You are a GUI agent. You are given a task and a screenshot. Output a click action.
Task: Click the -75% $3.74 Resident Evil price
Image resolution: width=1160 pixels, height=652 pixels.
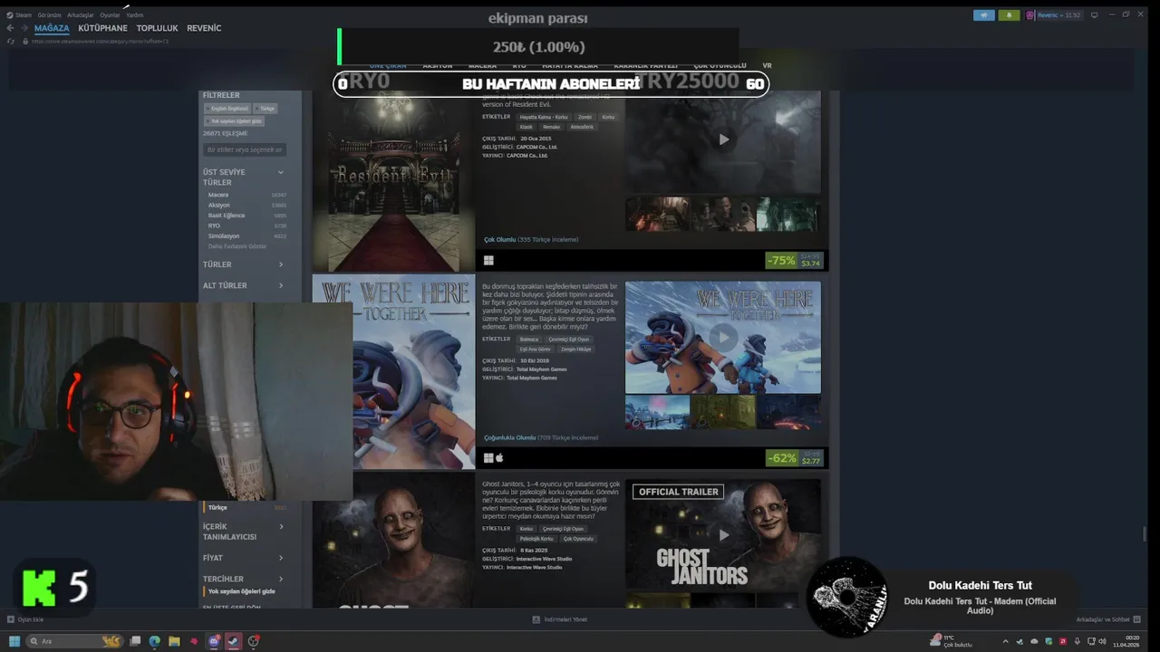(x=796, y=260)
